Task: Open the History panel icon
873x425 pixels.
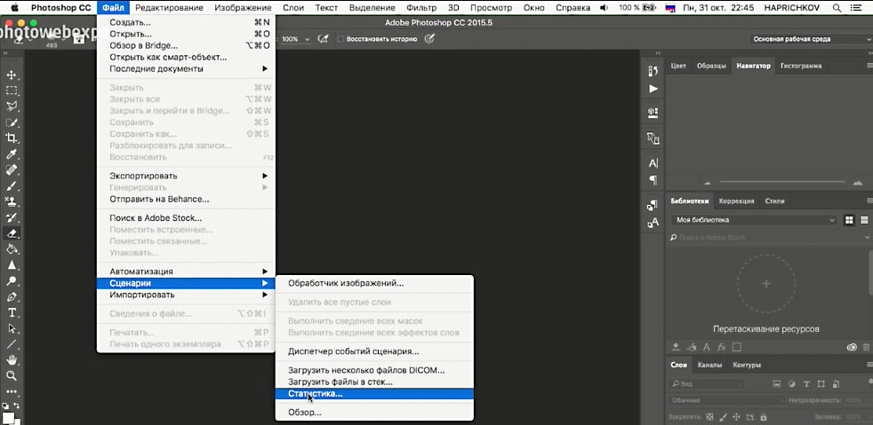Action: point(653,71)
